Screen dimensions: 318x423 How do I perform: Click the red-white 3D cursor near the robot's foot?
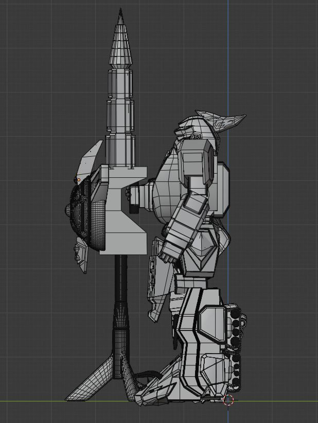[228, 400]
